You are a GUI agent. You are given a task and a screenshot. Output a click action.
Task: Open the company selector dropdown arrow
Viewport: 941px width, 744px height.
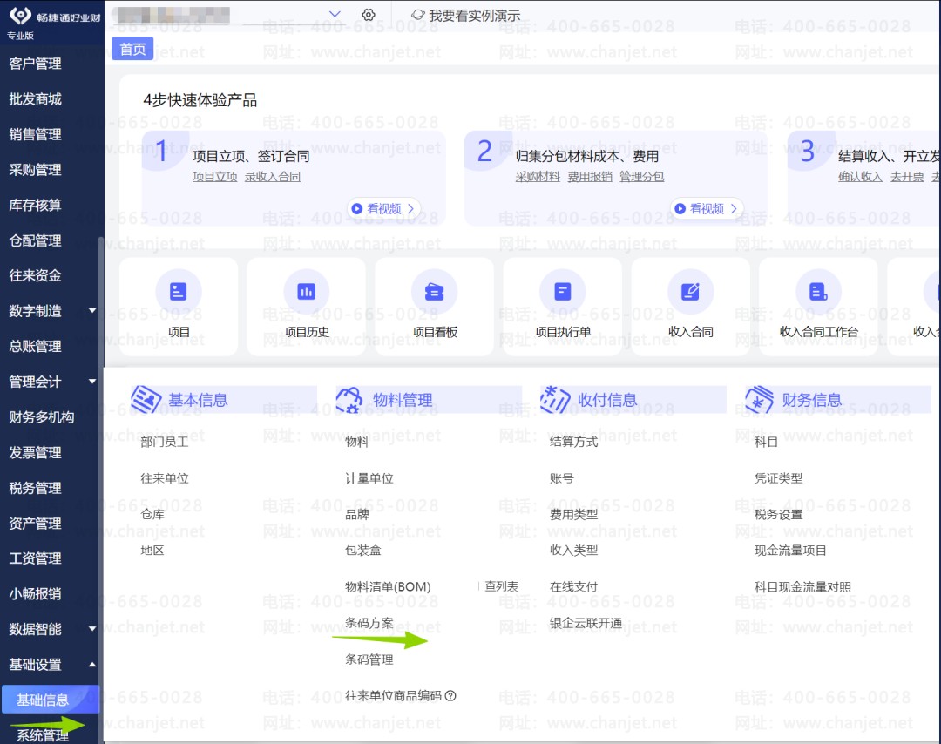tap(335, 14)
